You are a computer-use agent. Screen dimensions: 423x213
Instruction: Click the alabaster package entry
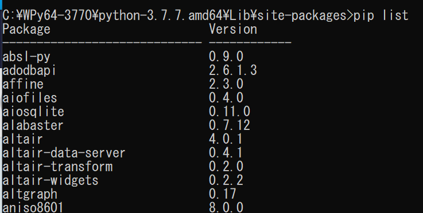pyautogui.click(x=33, y=125)
